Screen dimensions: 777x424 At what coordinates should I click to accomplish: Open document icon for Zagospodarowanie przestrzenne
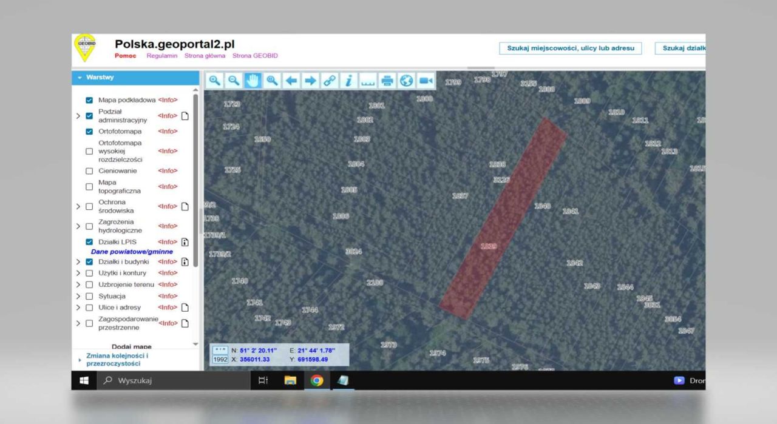186,323
